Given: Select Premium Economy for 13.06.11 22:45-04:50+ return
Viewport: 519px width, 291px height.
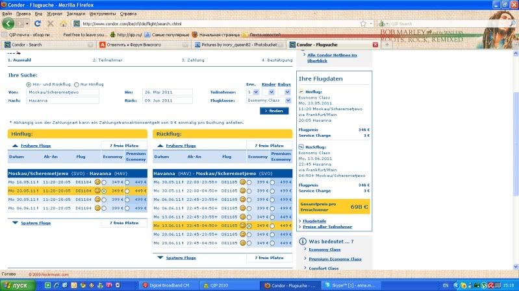Looking at the screenshot, I should pyautogui.click(x=272, y=226).
